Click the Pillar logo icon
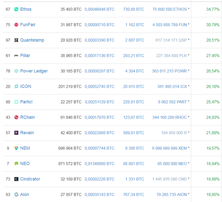Image resolution: width=222 pixels, height=202 pixels. pos(16,55)
